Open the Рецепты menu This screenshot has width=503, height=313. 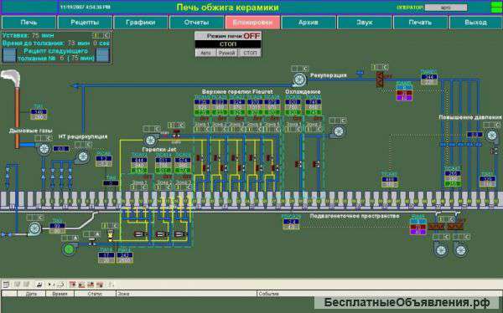85,23
